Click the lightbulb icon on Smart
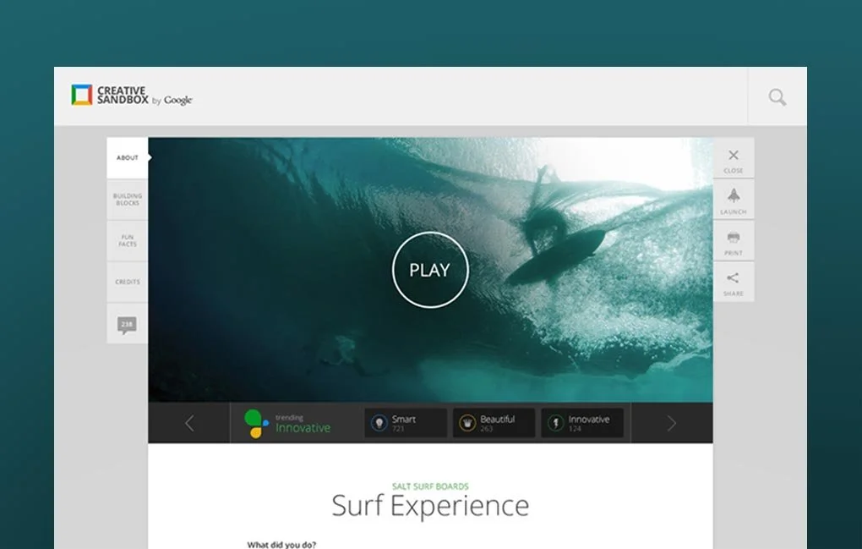This screenshot has height=549, width=862. [379, 422]
